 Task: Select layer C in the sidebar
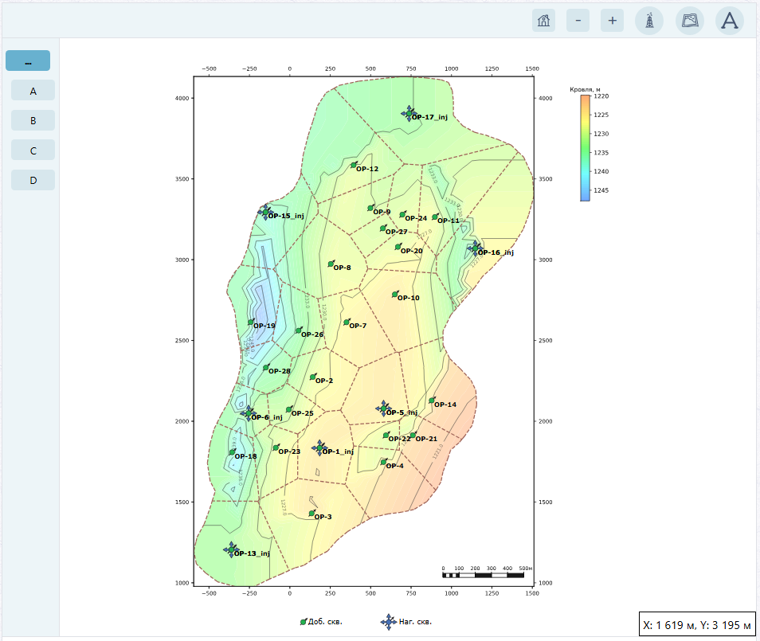click(x=33, y=150)
